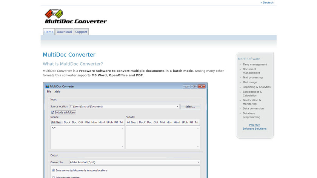Toggle the Include subfolders checkbox
Viewport: 317px width, 178px height.
click(53, 112)
